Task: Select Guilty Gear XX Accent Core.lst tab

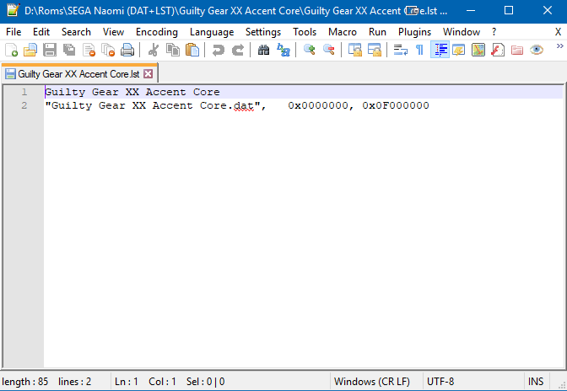Action: (78, 74)
